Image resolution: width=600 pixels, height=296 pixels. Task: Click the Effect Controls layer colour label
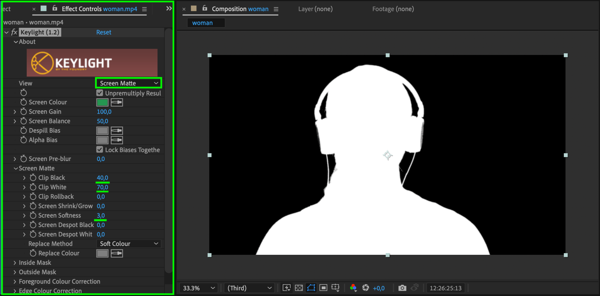(44, 8)
